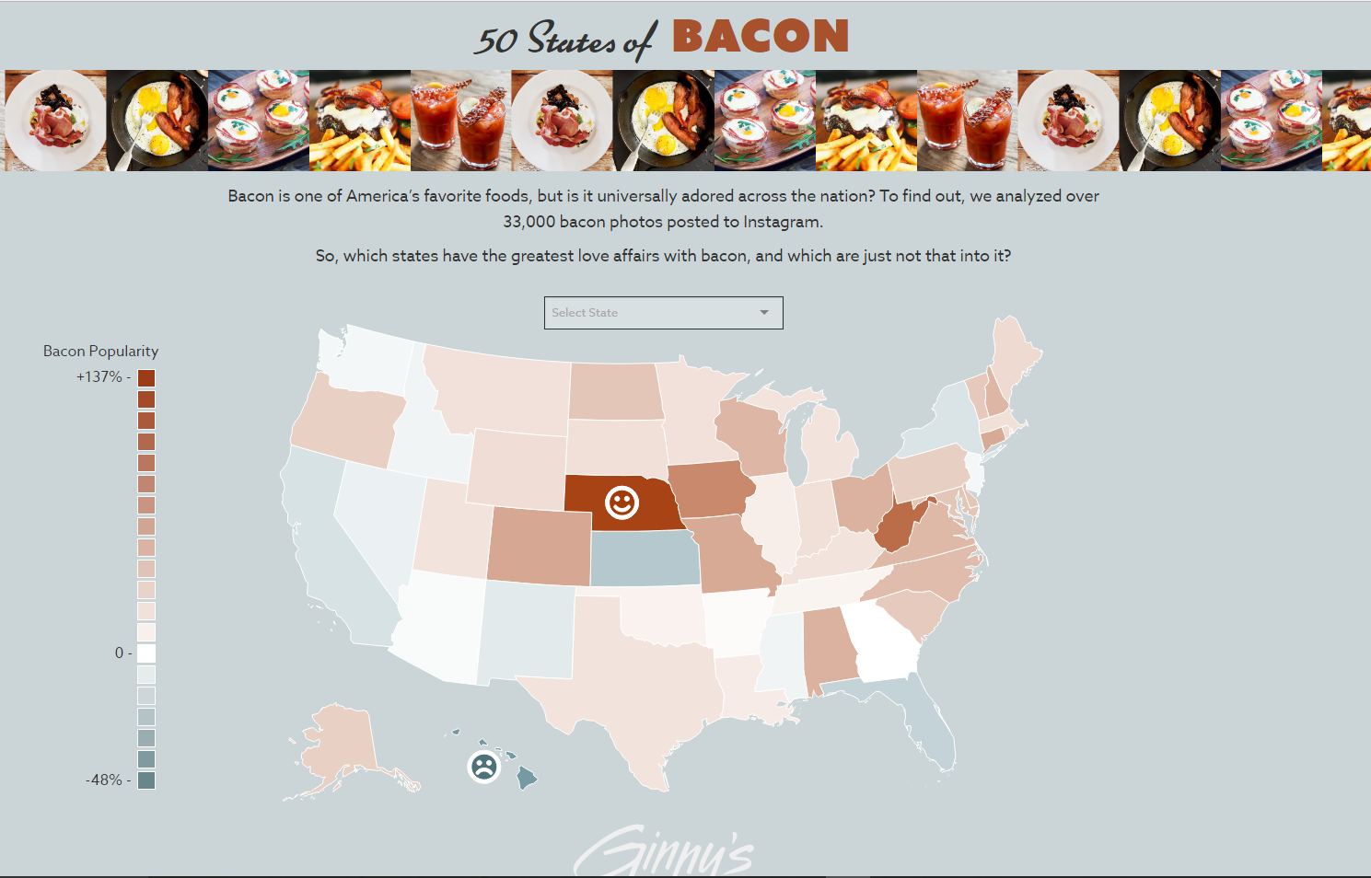Select the darkest teal -48% legend swatch
Screen dimensions: 1371x878
point(146,780)
